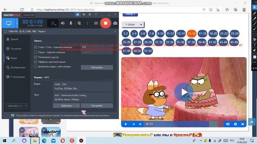Click the lock icon in Bandicam title bar

[78, 14]
